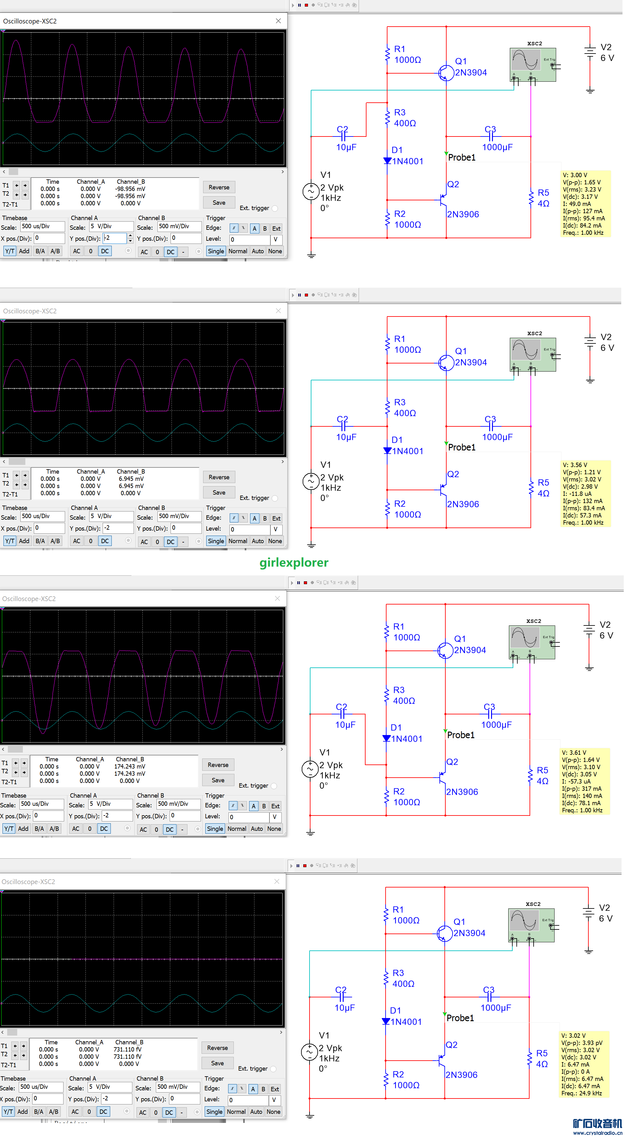The image size is (625, 1137).
Task: Move T2 cursor right in top oscilloscope
Action: coord(25,195)
